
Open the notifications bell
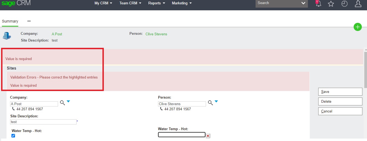tap(318, 4)
